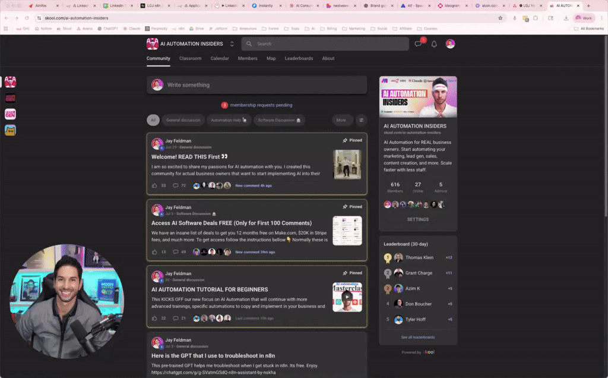Click See all leaderboards
This screenshot has width=608, height=378.
point(418,337)
